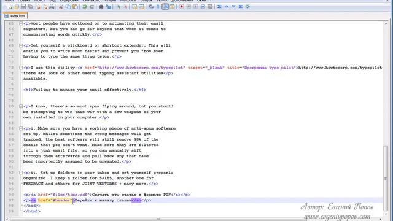This screenshot has width=393, height=221.
Task: Collapse the fold marker at line 84
Action: point(21,128)
